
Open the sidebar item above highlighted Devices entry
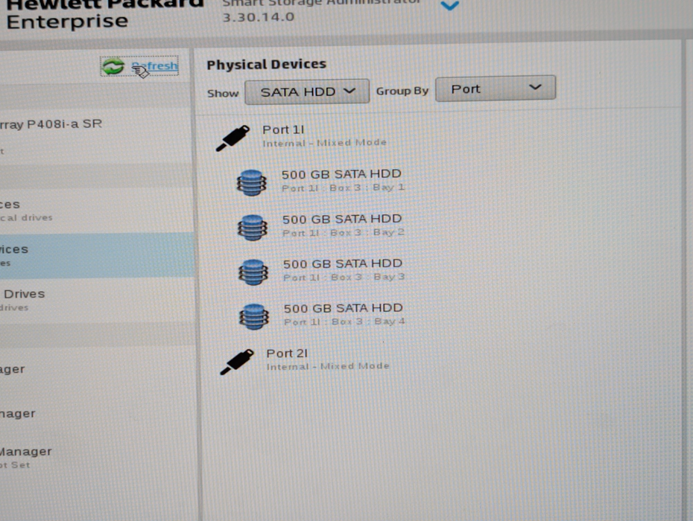[96, 210]
